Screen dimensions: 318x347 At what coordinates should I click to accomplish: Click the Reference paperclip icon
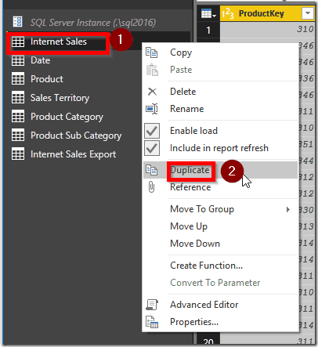pos(152,187)
